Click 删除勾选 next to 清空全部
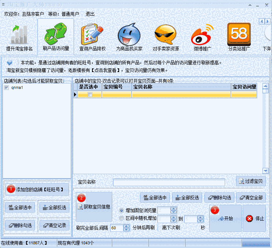 [220, 198]
